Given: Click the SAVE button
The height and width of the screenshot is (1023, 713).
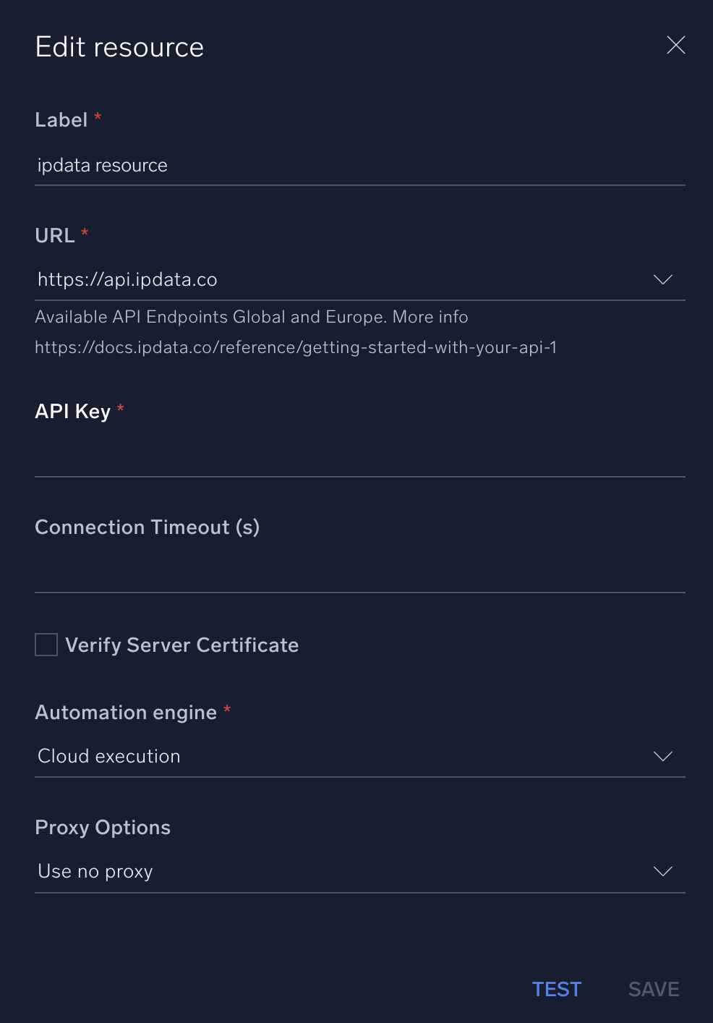Looking at the screenshot, I should 653,989.
